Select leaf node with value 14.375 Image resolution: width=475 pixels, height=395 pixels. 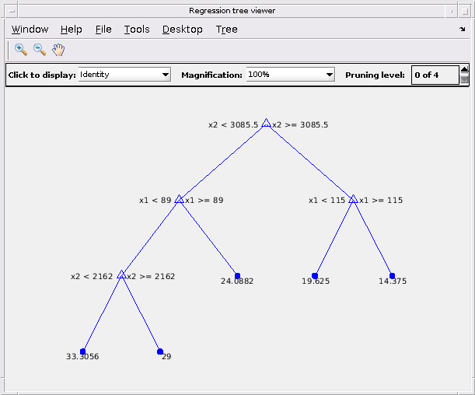coord(392,276)
